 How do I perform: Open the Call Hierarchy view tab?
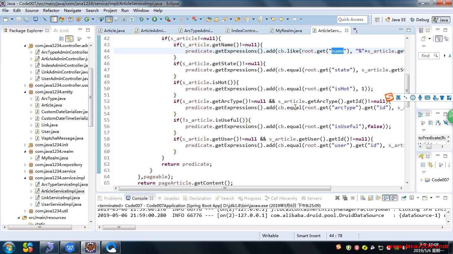pyautogui.click(x=281, y=198)
